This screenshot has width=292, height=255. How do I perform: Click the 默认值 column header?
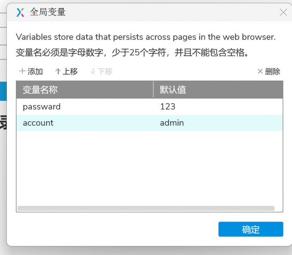point(218,90)
